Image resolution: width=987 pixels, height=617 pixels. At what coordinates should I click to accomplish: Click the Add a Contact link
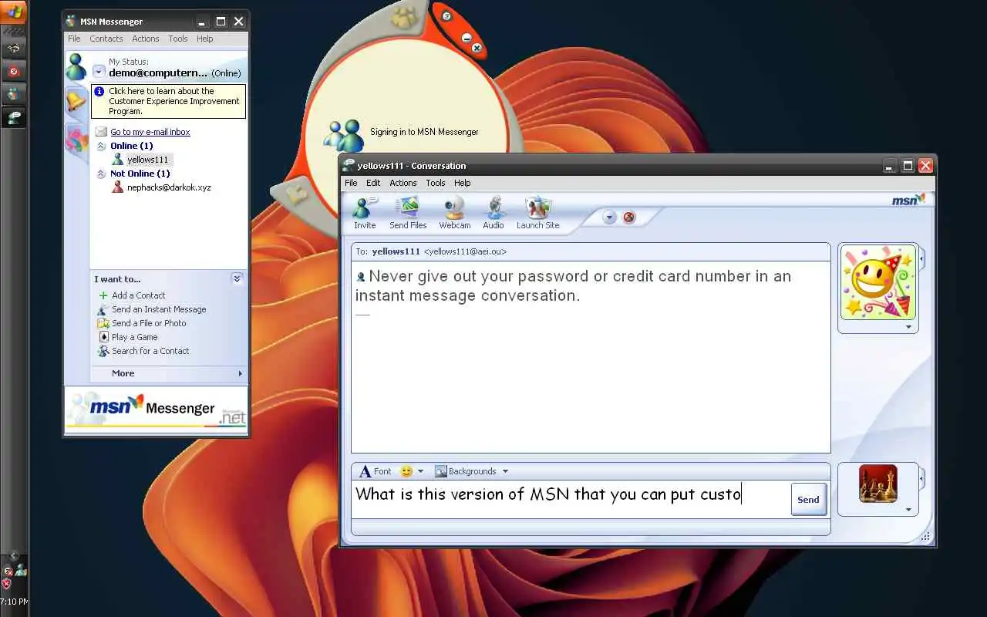(x=139, y=295)
